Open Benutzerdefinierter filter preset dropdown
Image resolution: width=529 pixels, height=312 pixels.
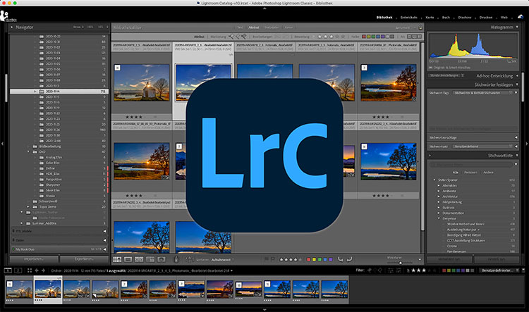pyautogui.click(x=499, y=270)
